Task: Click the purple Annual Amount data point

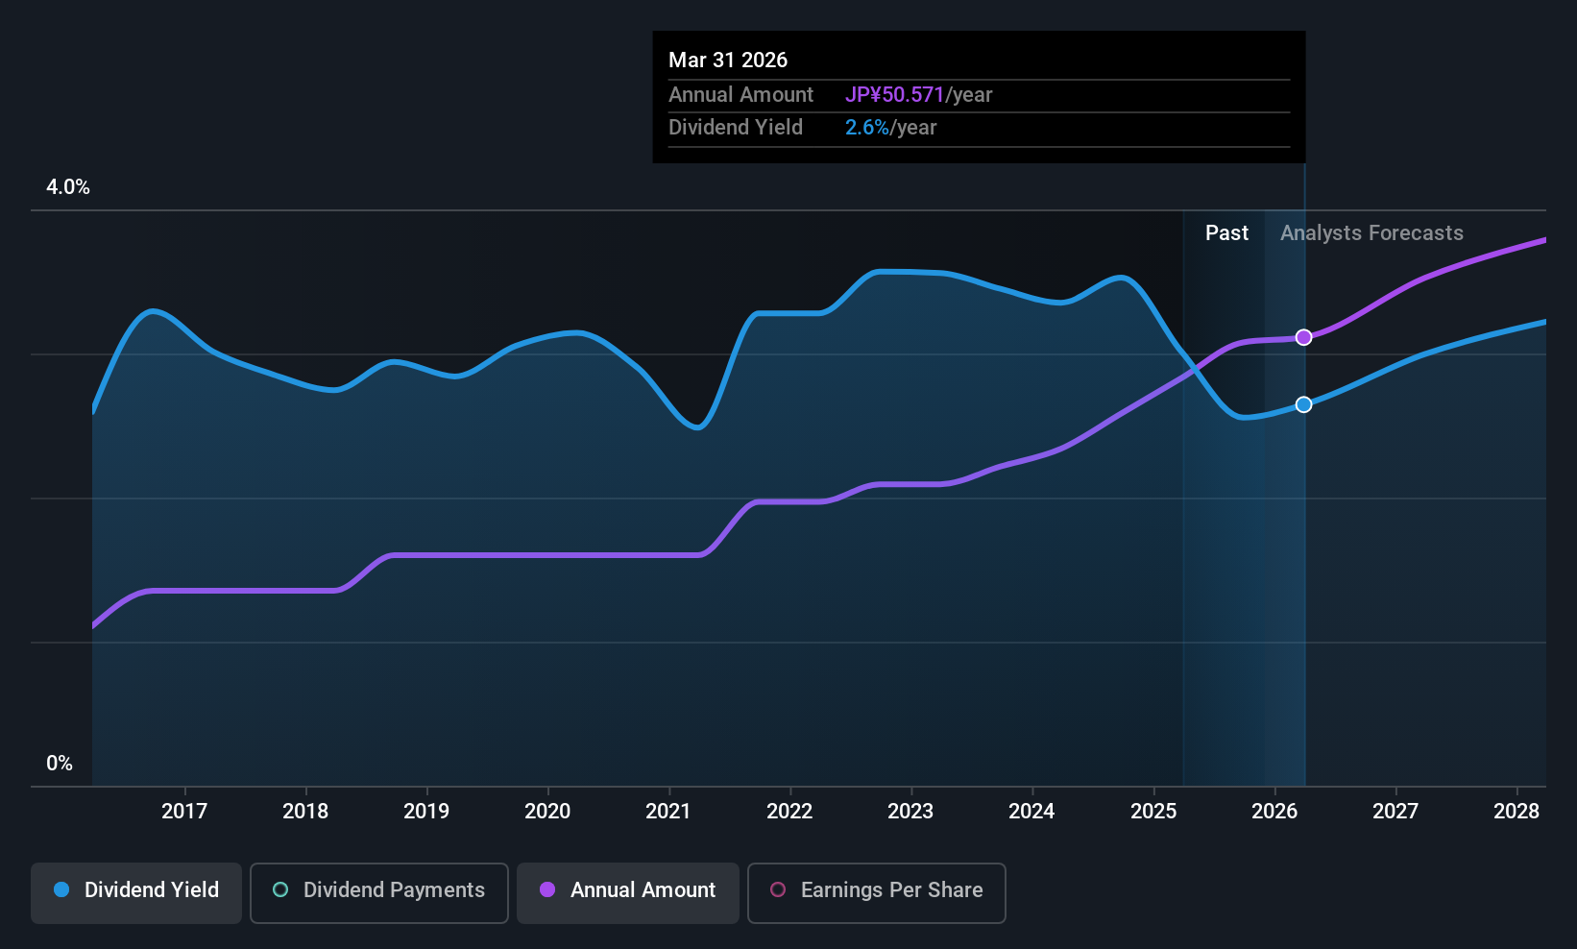Action: point(1303,337)
